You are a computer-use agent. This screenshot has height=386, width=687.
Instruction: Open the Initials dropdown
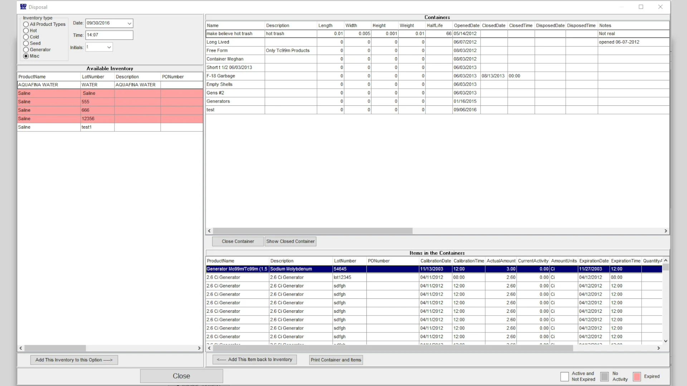[x=109, y=47]
